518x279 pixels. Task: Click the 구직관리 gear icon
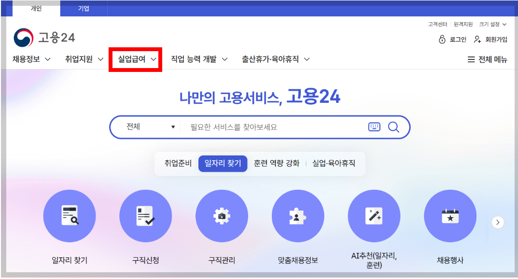click(x=222, y=216)
